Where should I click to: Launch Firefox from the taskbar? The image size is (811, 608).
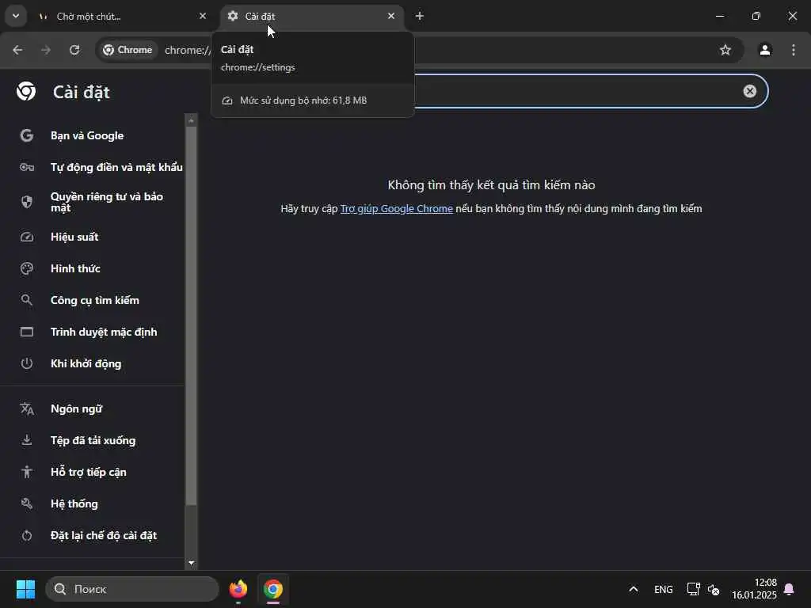(238, 589)
